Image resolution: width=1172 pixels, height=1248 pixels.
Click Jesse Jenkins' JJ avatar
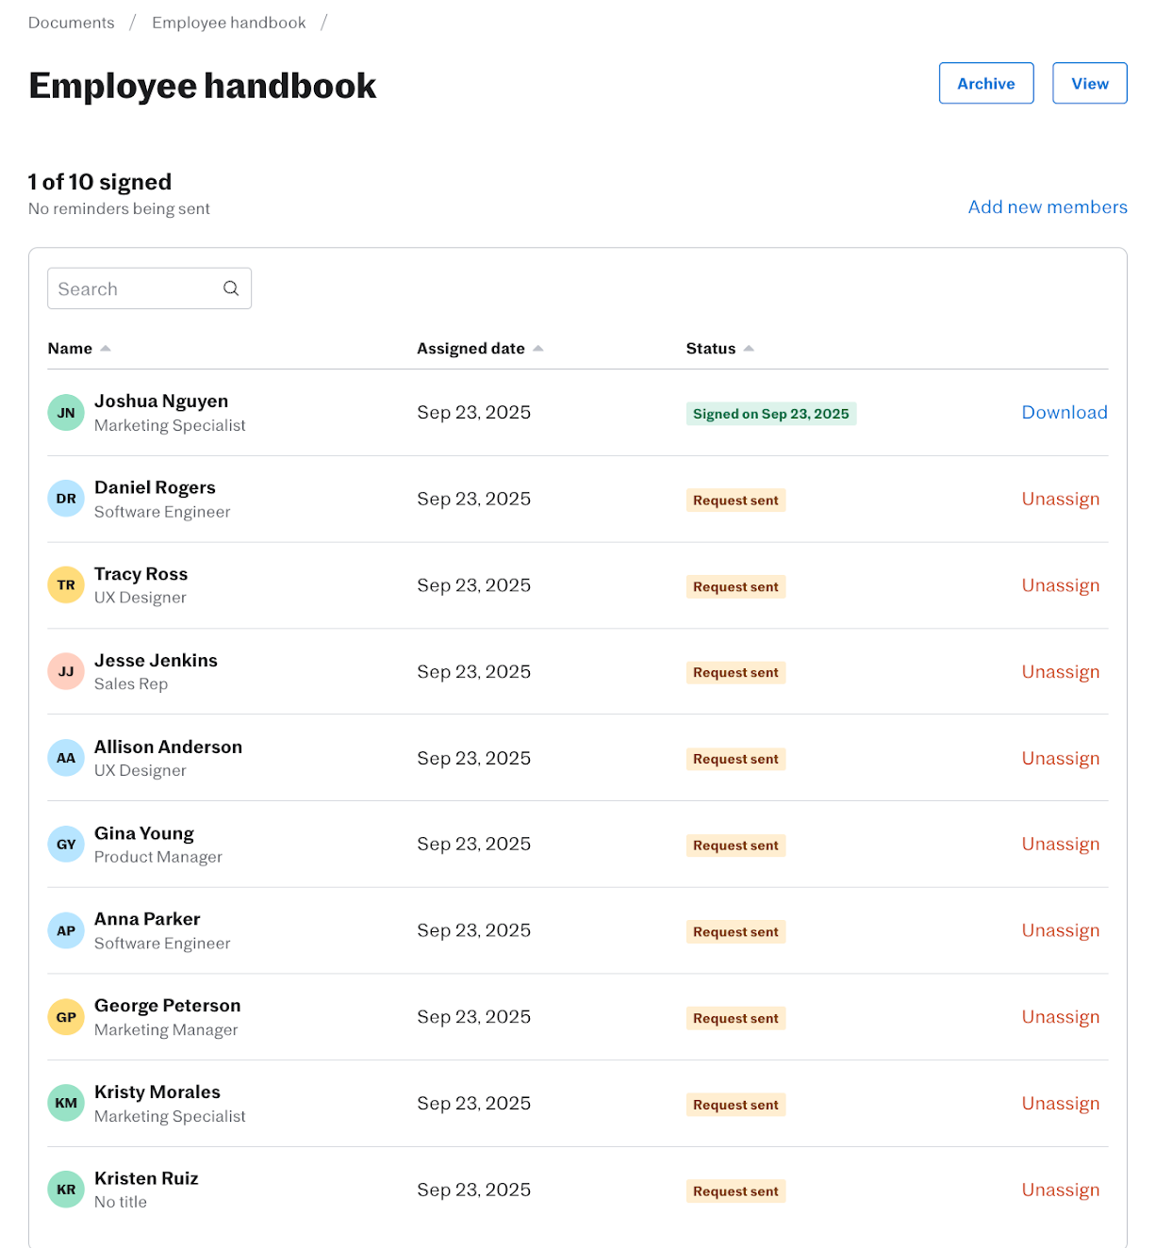66,671
